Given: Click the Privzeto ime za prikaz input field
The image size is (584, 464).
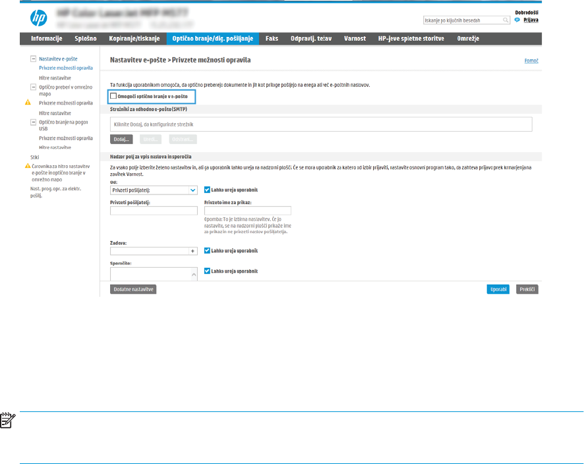Looking at the screenshot, I should pyautogui.click(x=248, y=211).
